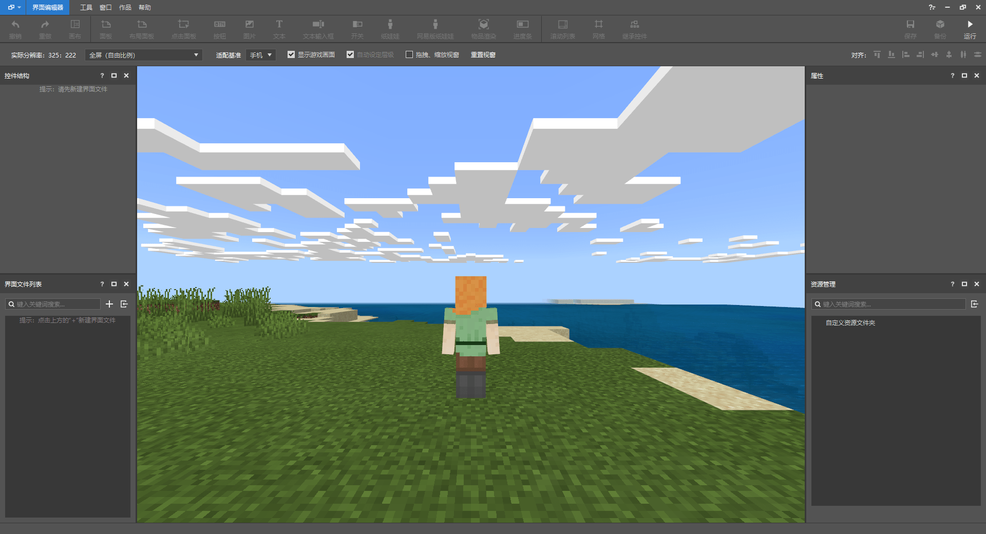Focus Resource Management search field
Screen dimensions: 986x534
(x=888, y=304)
